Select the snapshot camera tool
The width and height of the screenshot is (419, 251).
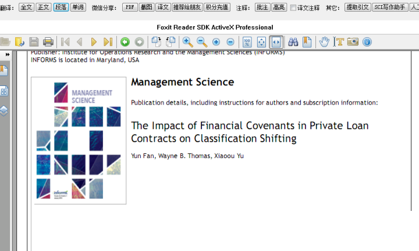[353, 42]
